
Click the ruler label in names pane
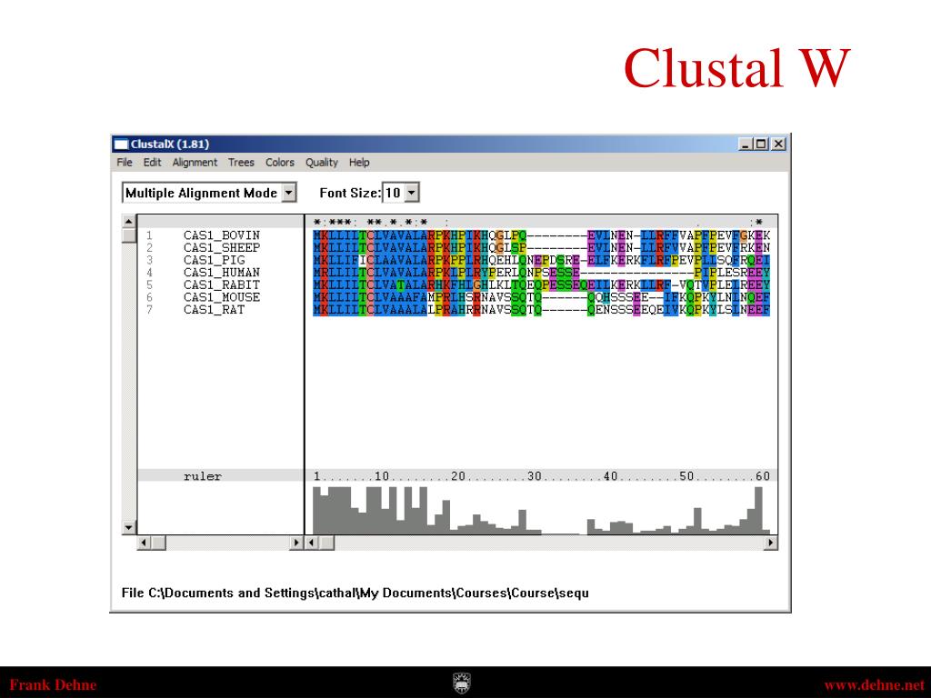(x=203, y=476)
